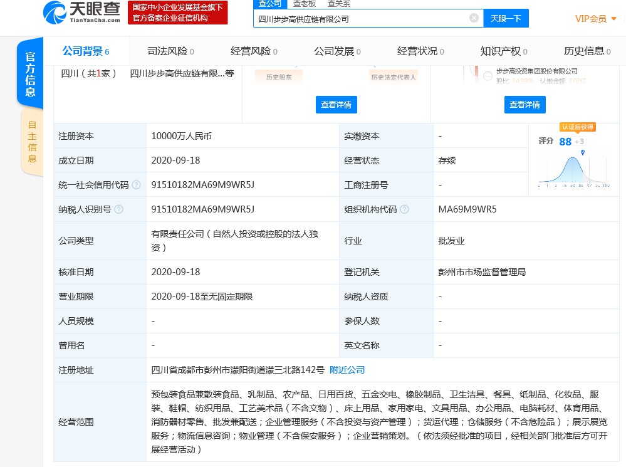The image size is (626, 467).
Task: Select the 查关系 search tab
Action: [x=338, y=4]
